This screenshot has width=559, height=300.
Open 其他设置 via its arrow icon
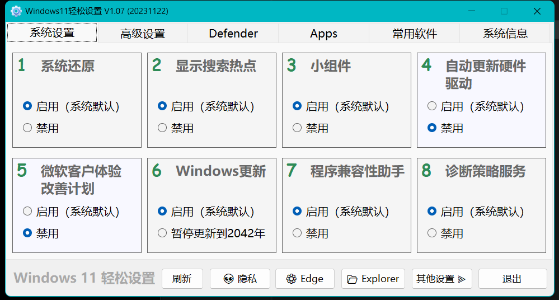462,279
